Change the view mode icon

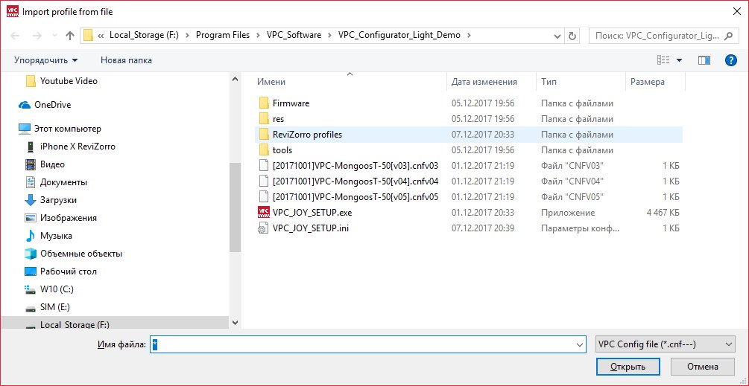click(663, 60)
